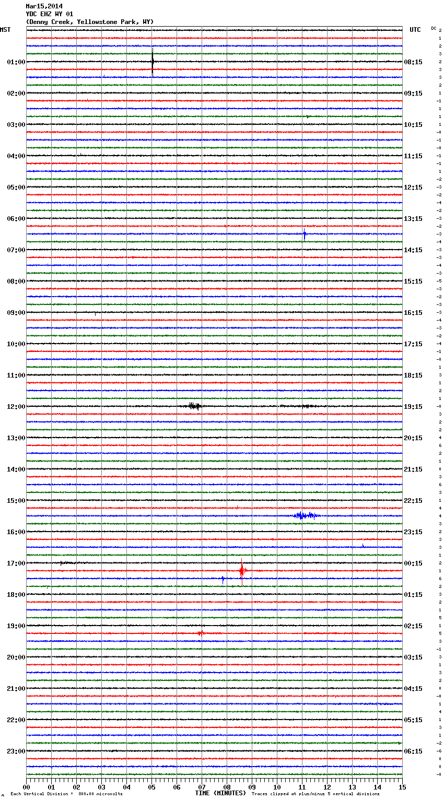
Task: Select the 22:00 MST time label
Action: click(x=16, y=720)
